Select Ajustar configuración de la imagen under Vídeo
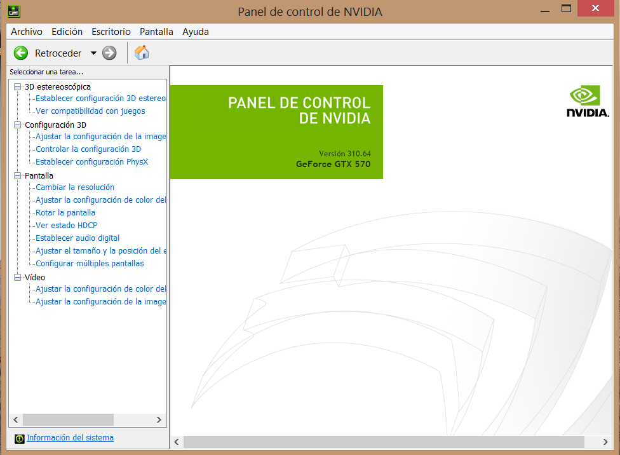Image resolution: width=620 pixels, height=455 pixels. coord(100,301)
